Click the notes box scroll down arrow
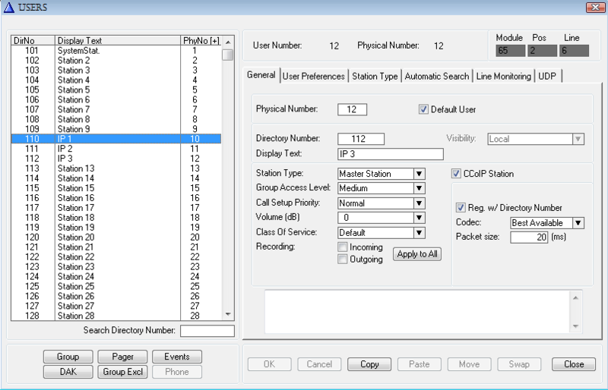Screen dimensions: 608x390 tap(575, 326)
